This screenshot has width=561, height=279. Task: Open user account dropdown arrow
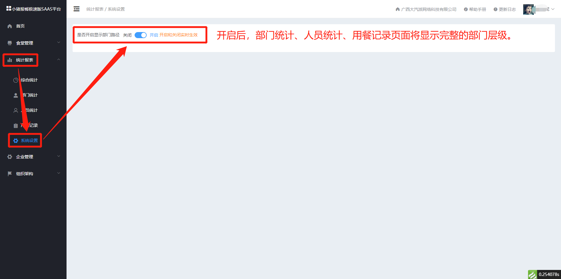point(553,9)
